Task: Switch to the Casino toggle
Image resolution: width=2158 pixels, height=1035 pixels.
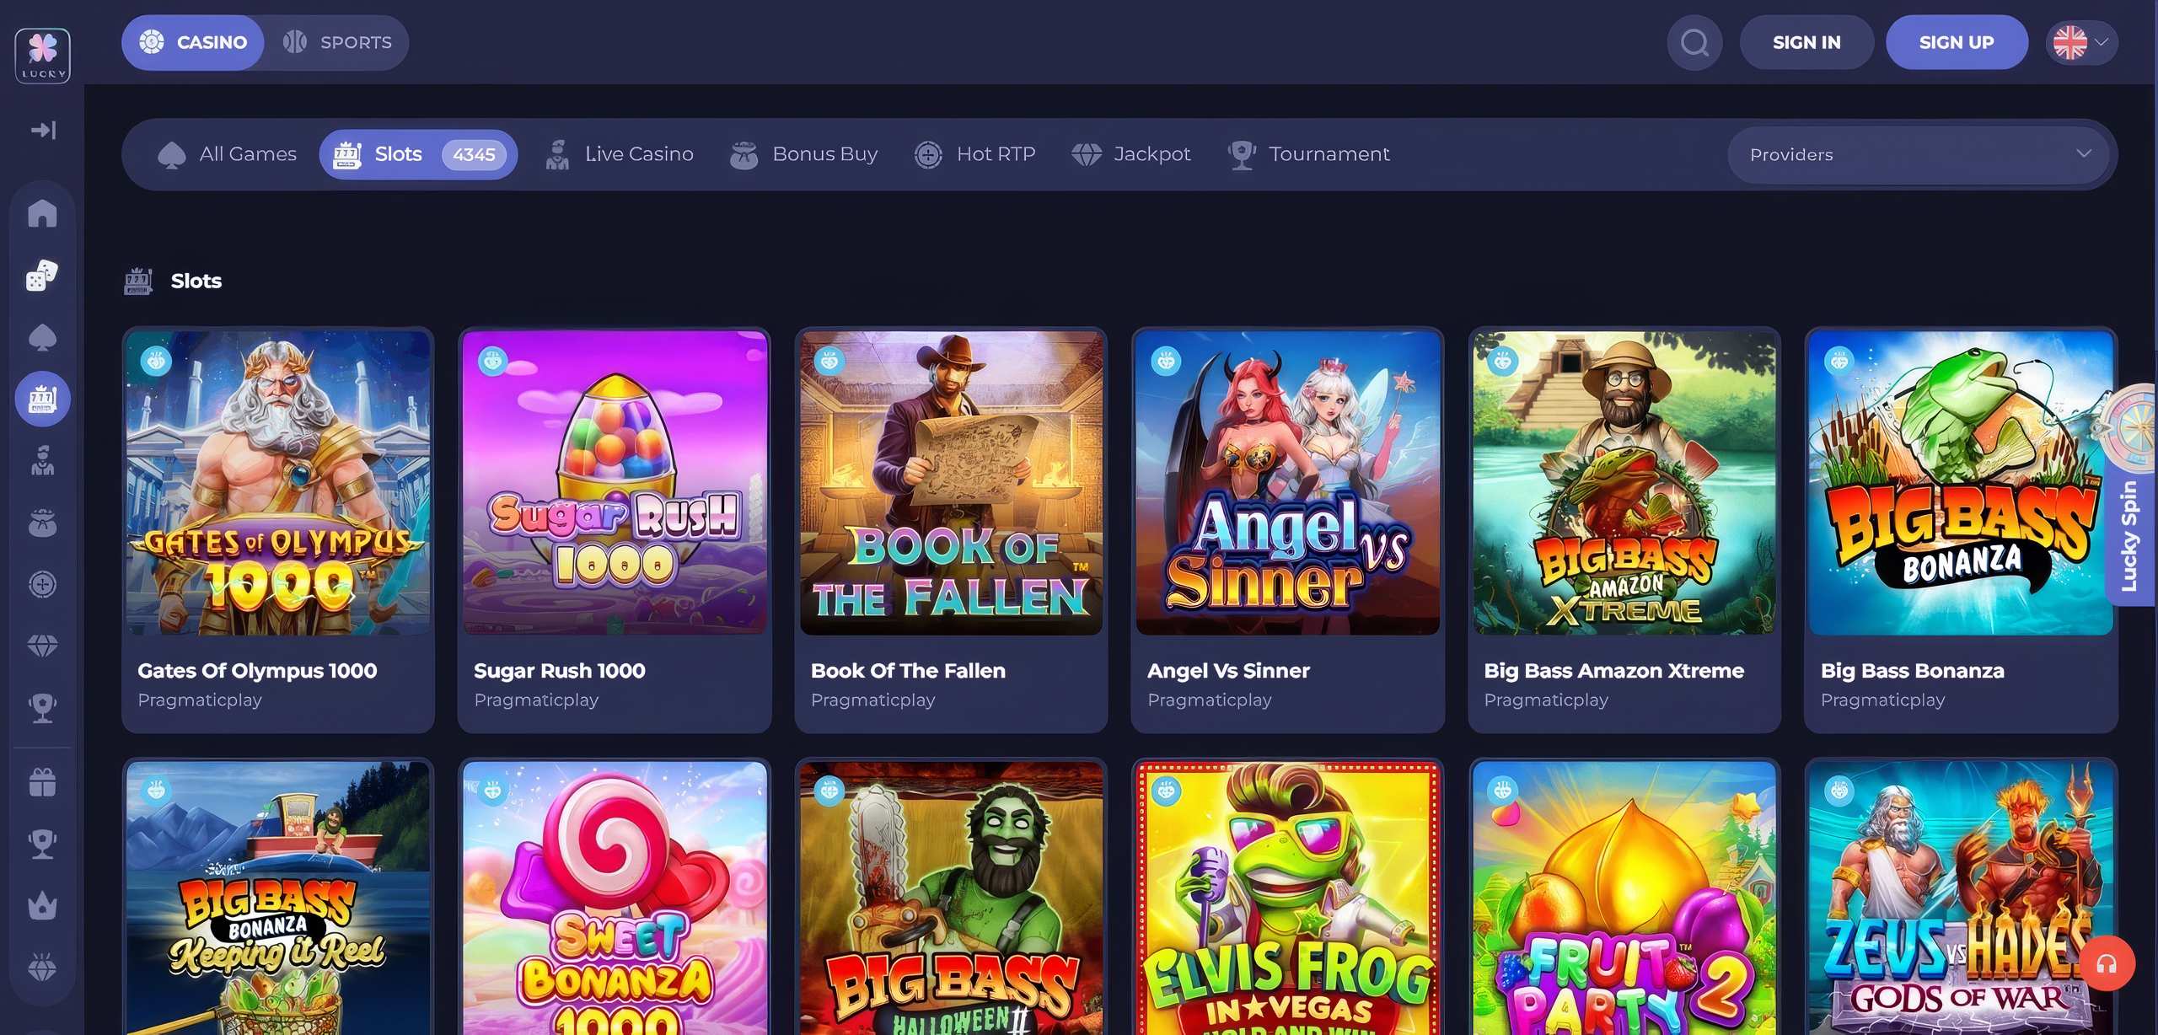Action: (x=193, y=42)
